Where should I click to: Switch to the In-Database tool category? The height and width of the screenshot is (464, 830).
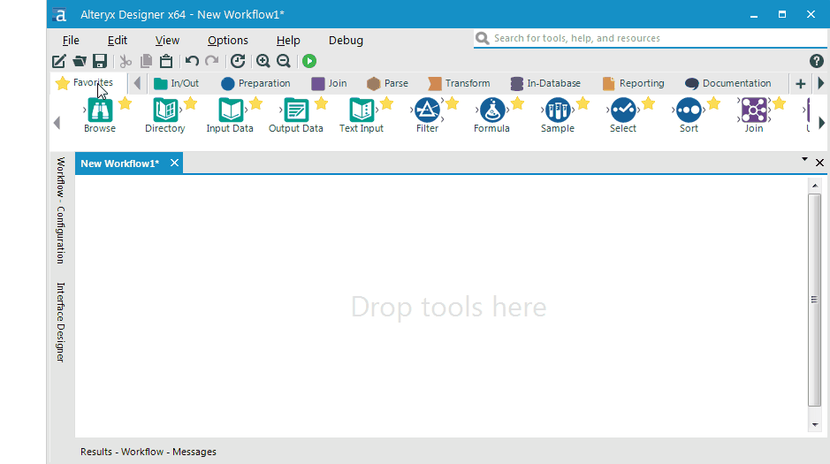point(545,83)
